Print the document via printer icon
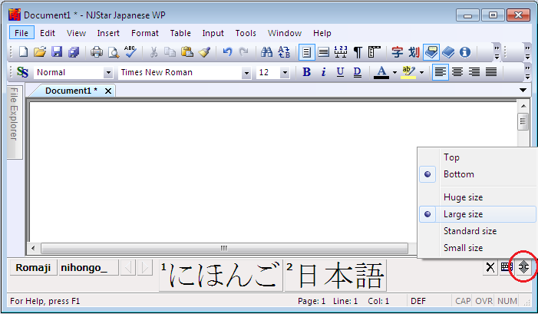 pos(97,52)
